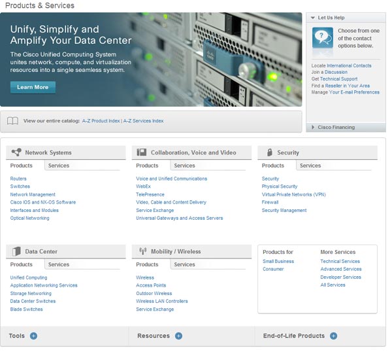
Task: Open the Storage Networking link
Action: coord(31,293)
